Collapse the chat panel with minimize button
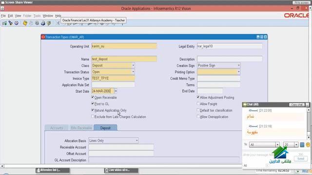The image size is (312, 175). pos(308,105)
